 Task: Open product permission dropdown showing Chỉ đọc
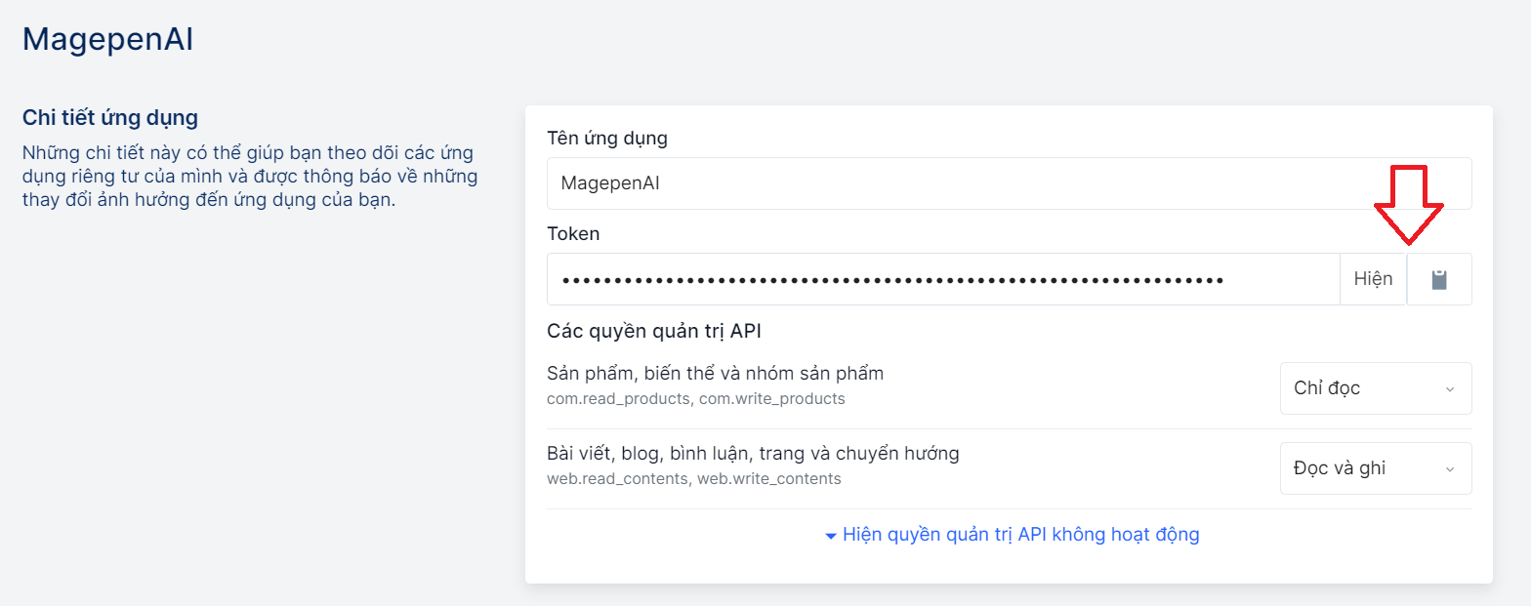[1376, 388]
